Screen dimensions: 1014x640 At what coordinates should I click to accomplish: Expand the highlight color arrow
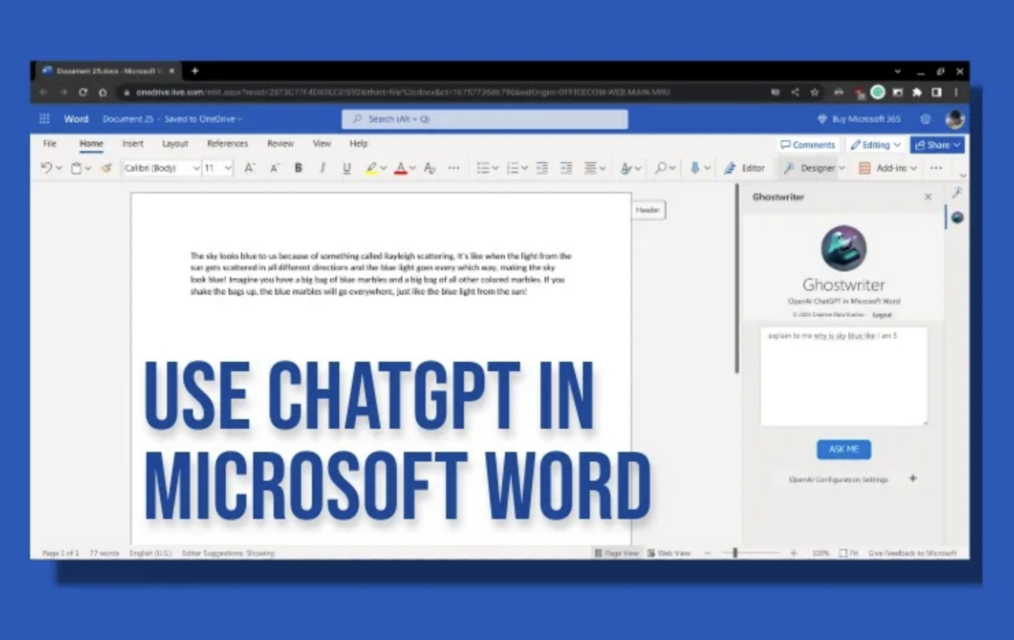(x=383, y=168)
